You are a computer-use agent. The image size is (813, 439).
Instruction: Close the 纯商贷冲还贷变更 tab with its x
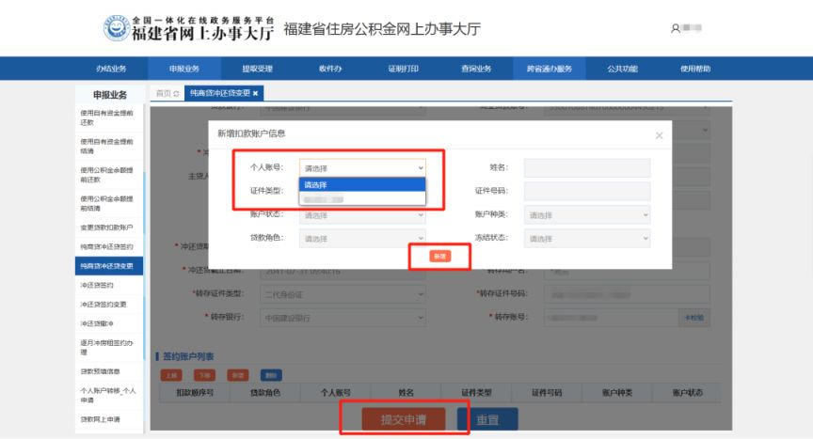[255, 93]
